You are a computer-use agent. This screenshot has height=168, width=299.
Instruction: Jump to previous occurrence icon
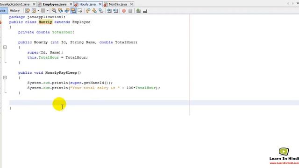click(60, 11)
